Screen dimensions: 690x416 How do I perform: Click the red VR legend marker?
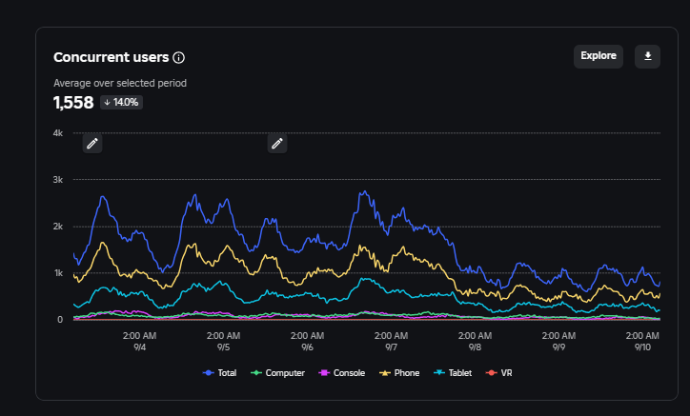491,373
